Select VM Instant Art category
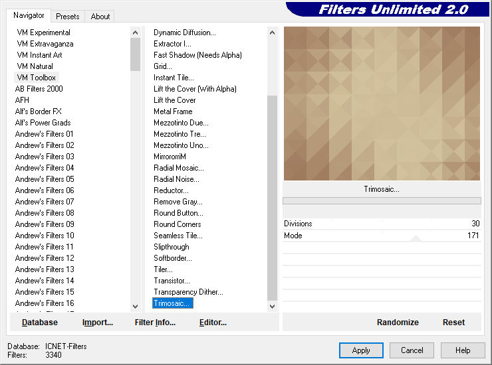This screenshot has height=365, width=492. 39,55
